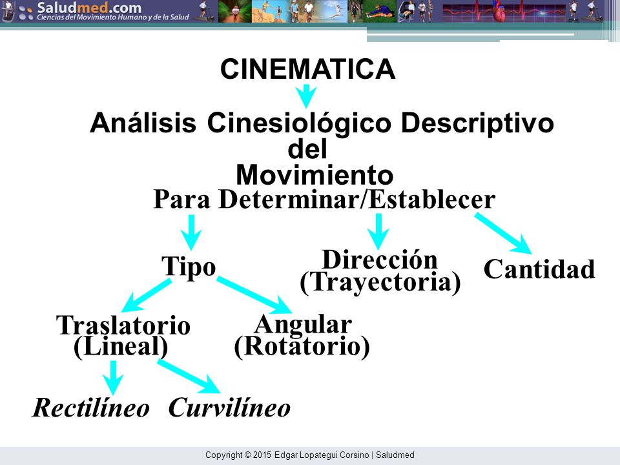620x465 pixels.
Task: Click the bold word 'Movimiento'
Action: click(x=315, y=175)
